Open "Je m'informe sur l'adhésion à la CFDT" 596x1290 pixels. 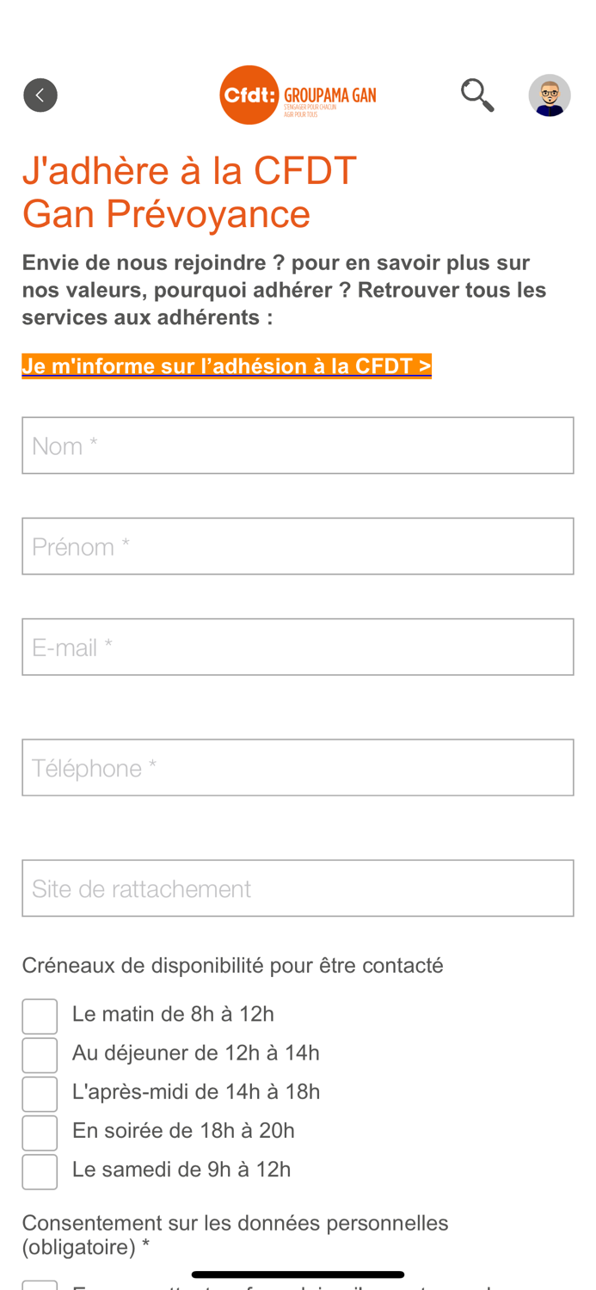[226, 365]
